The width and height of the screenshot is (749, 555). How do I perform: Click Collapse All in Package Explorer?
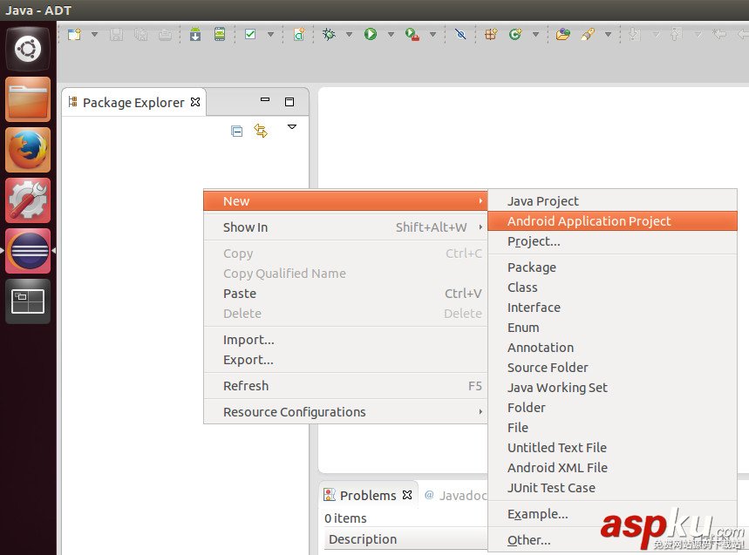click(x=236, y=131)
